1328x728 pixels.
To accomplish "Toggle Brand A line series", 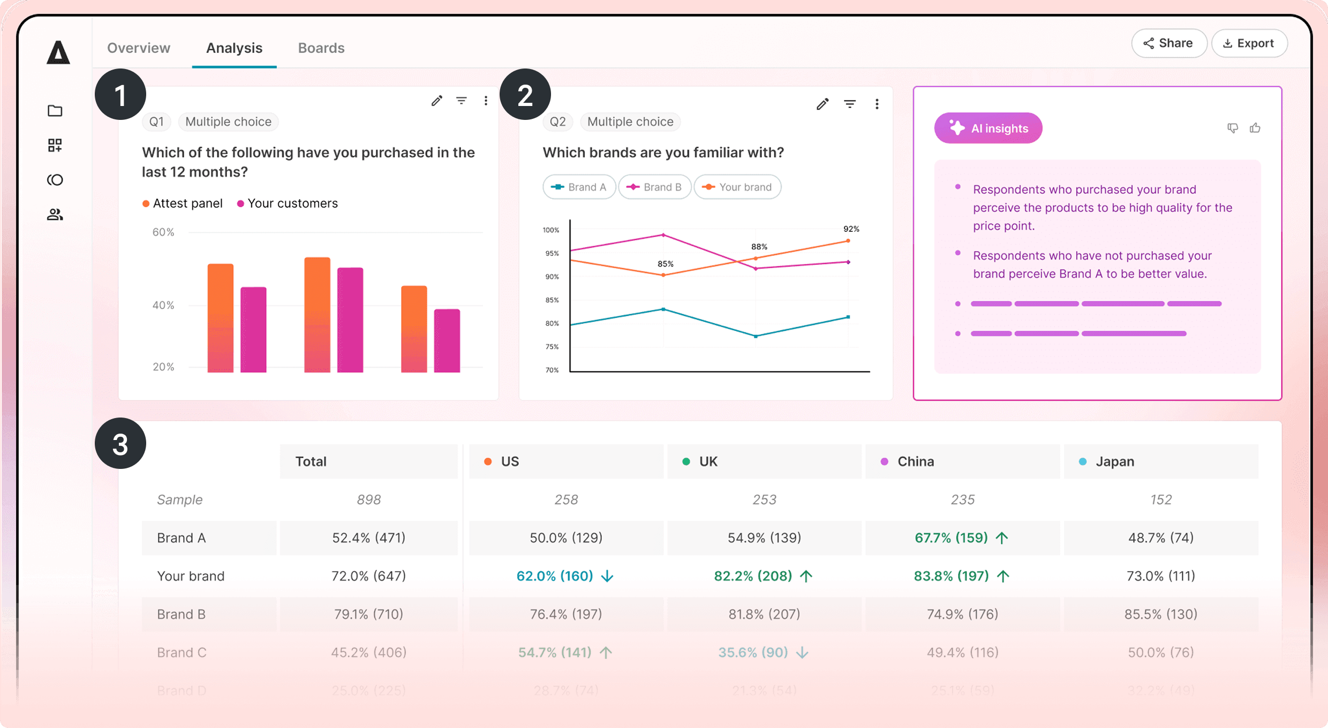I will click(x=579, y=187).
